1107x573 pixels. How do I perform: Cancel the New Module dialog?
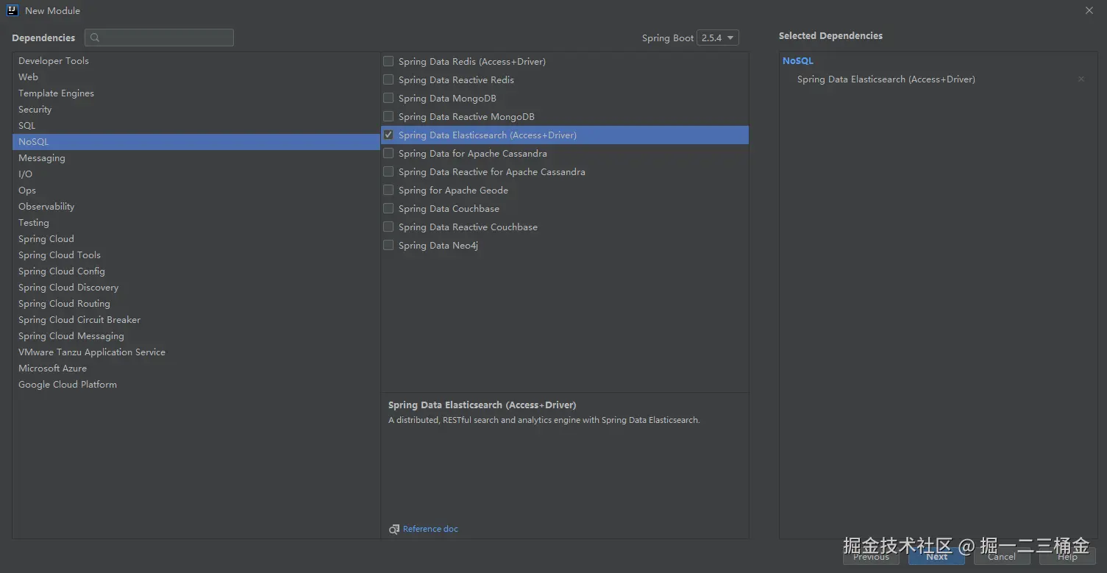tap(1002, 557)
